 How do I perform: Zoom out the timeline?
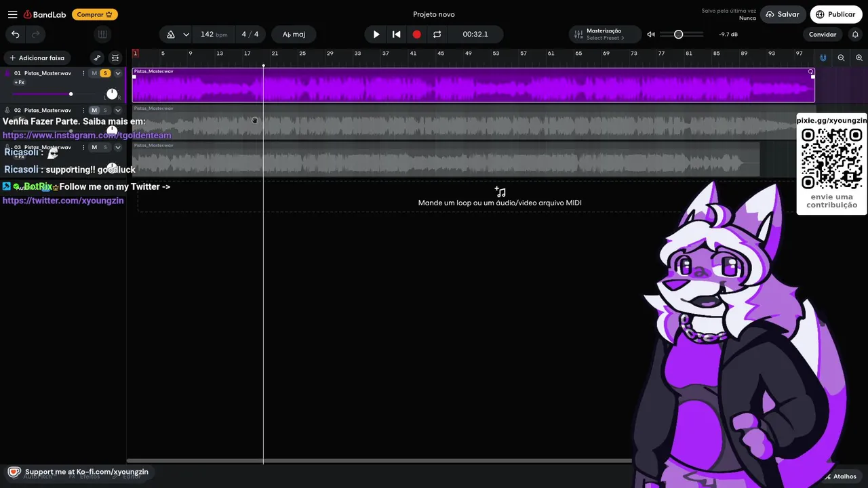coord(841,58)
